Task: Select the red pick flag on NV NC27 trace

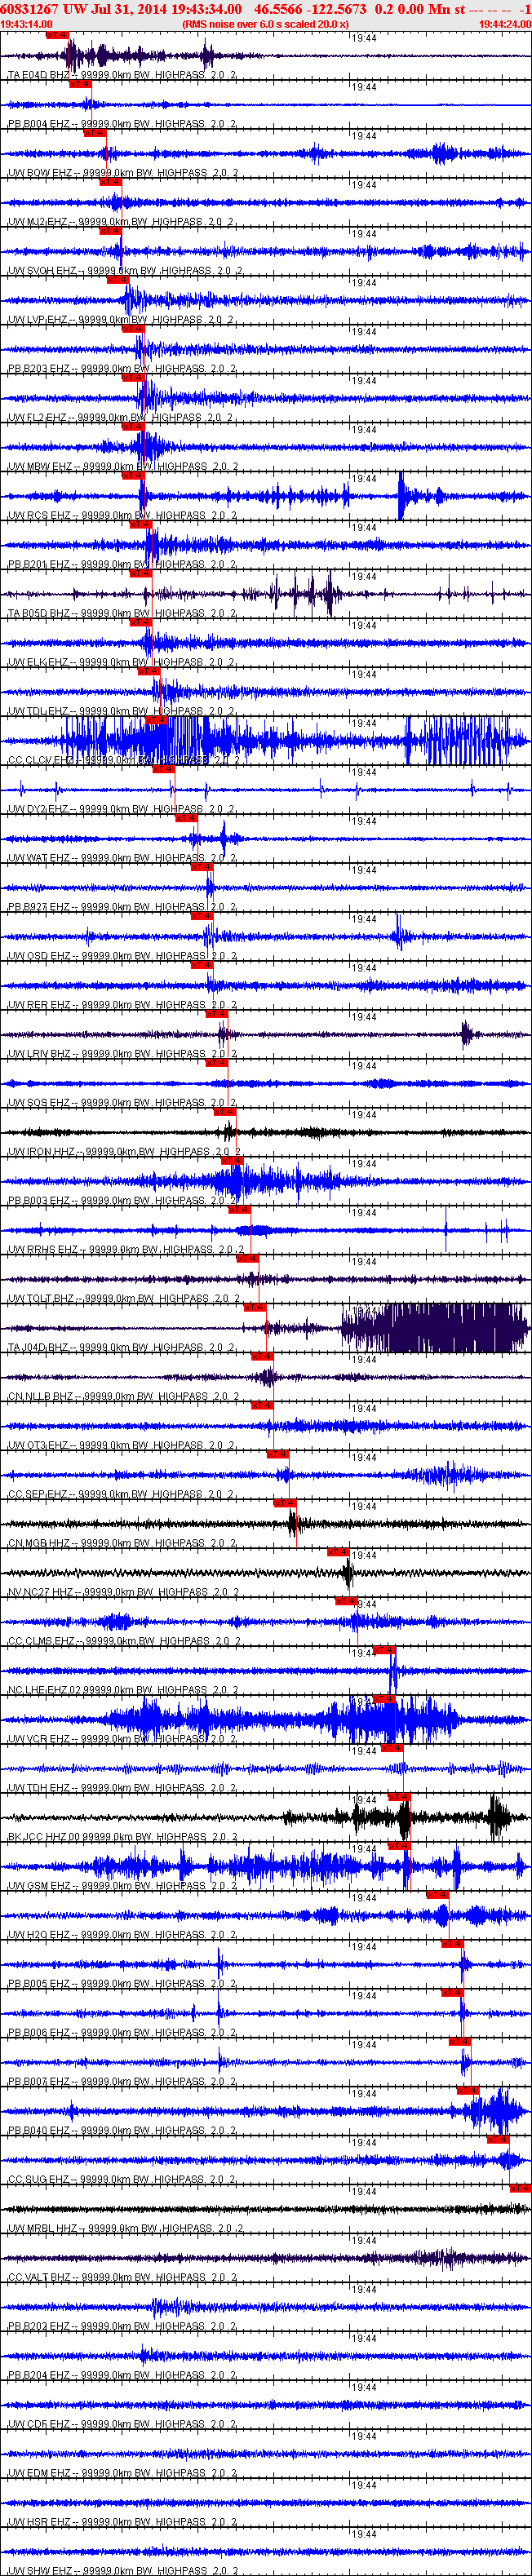Action: [338, 1552]
